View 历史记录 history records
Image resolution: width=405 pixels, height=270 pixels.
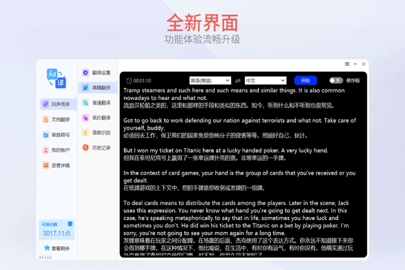pyautogui.click(x=97, y=148)
